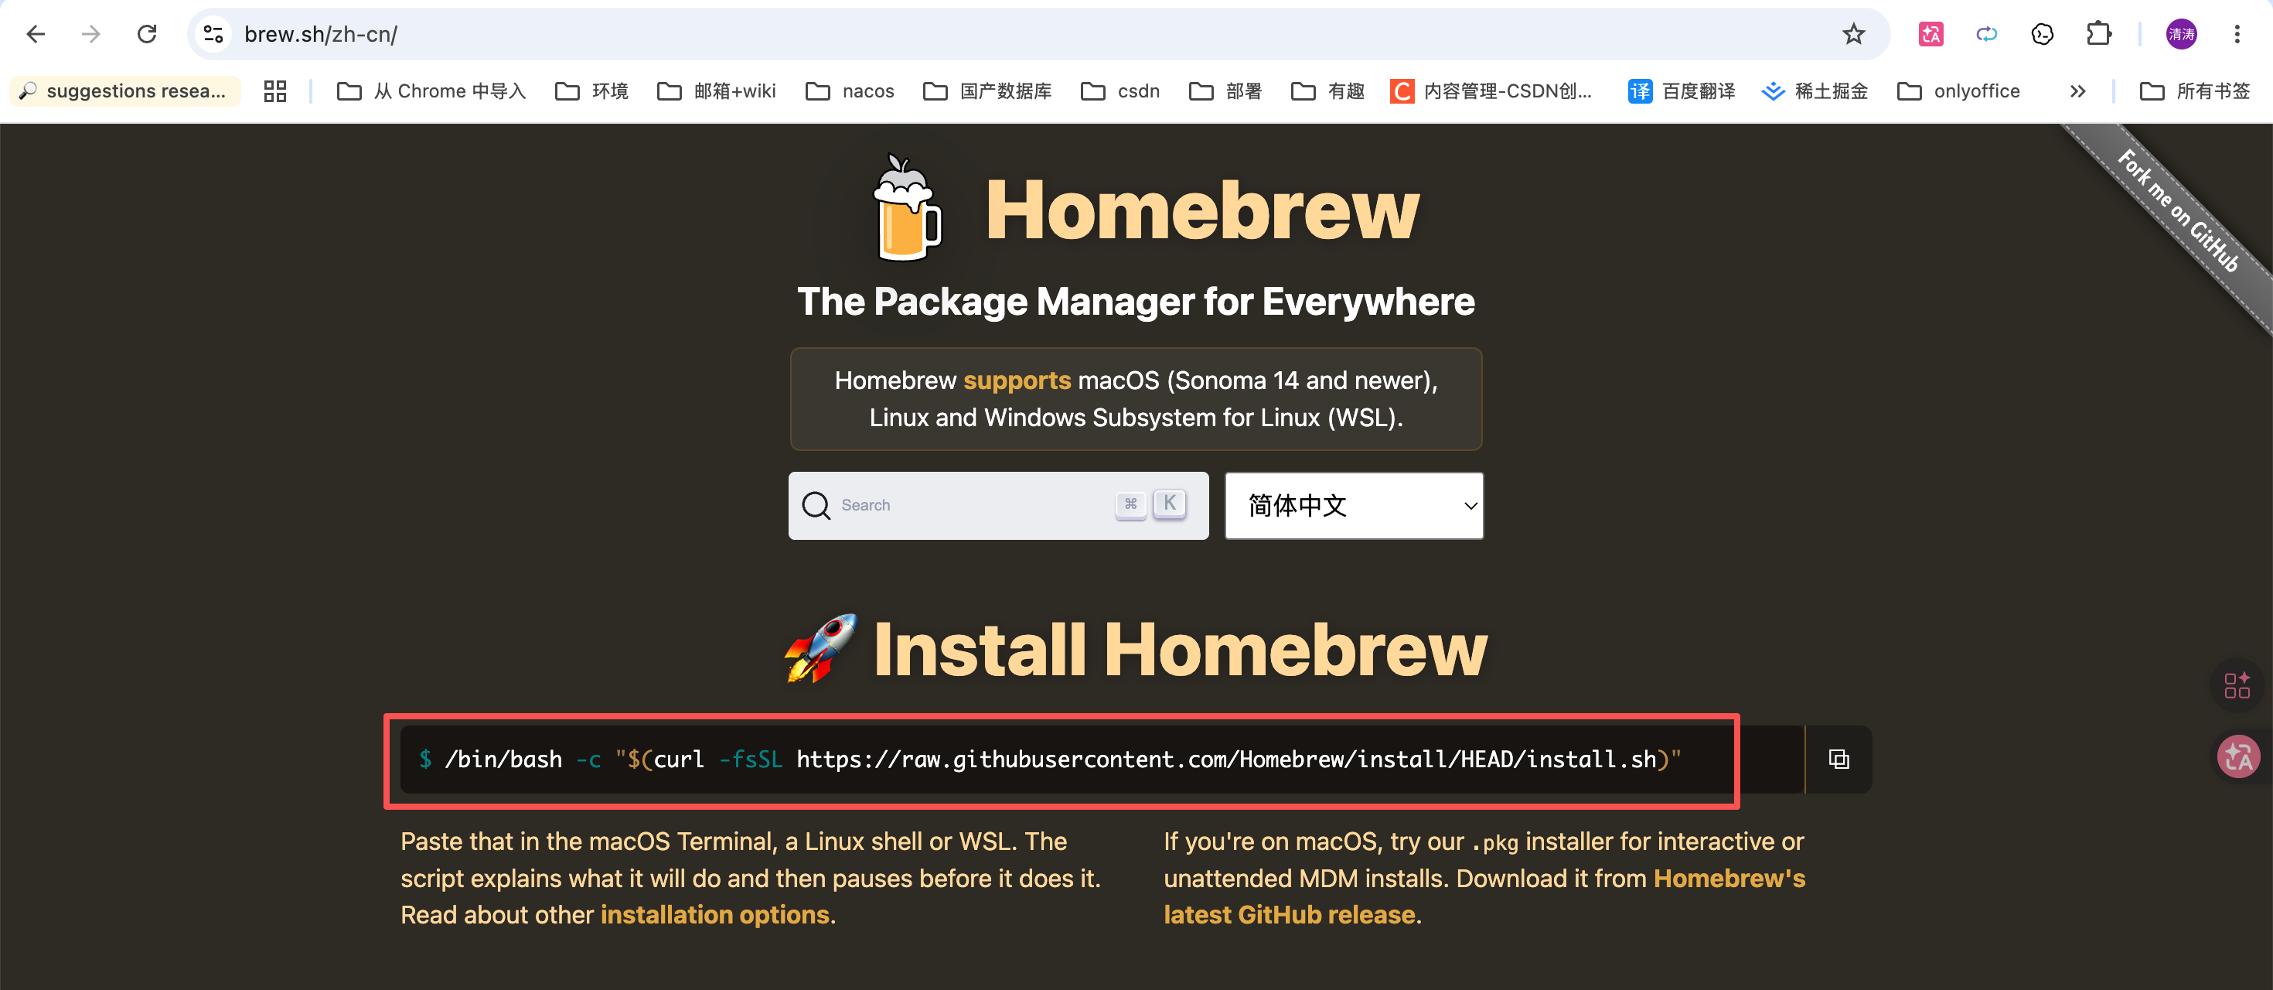This screenshot has height=990, width=2273.
Task: Open the 部署 bookmark folder
Action: (x=1225, y=91)
